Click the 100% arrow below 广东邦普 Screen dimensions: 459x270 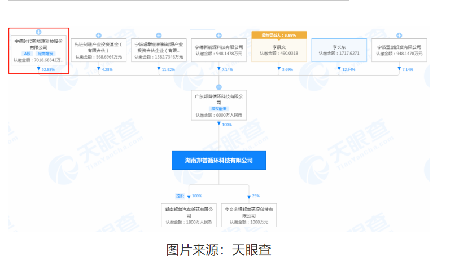pos(218,124)
